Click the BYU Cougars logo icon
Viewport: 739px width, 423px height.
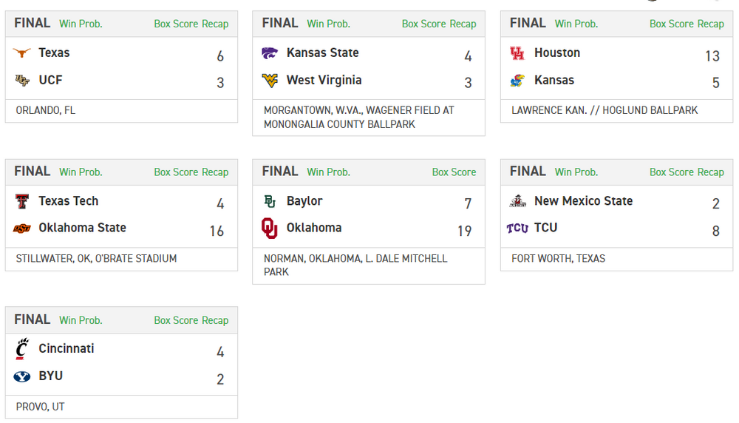tap(22, 376)
